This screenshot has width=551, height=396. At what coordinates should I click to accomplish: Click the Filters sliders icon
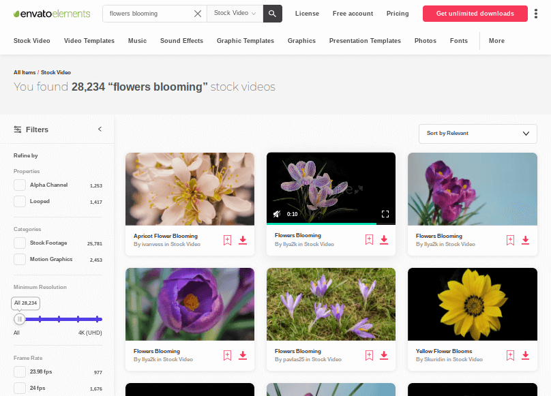point(18,130)
